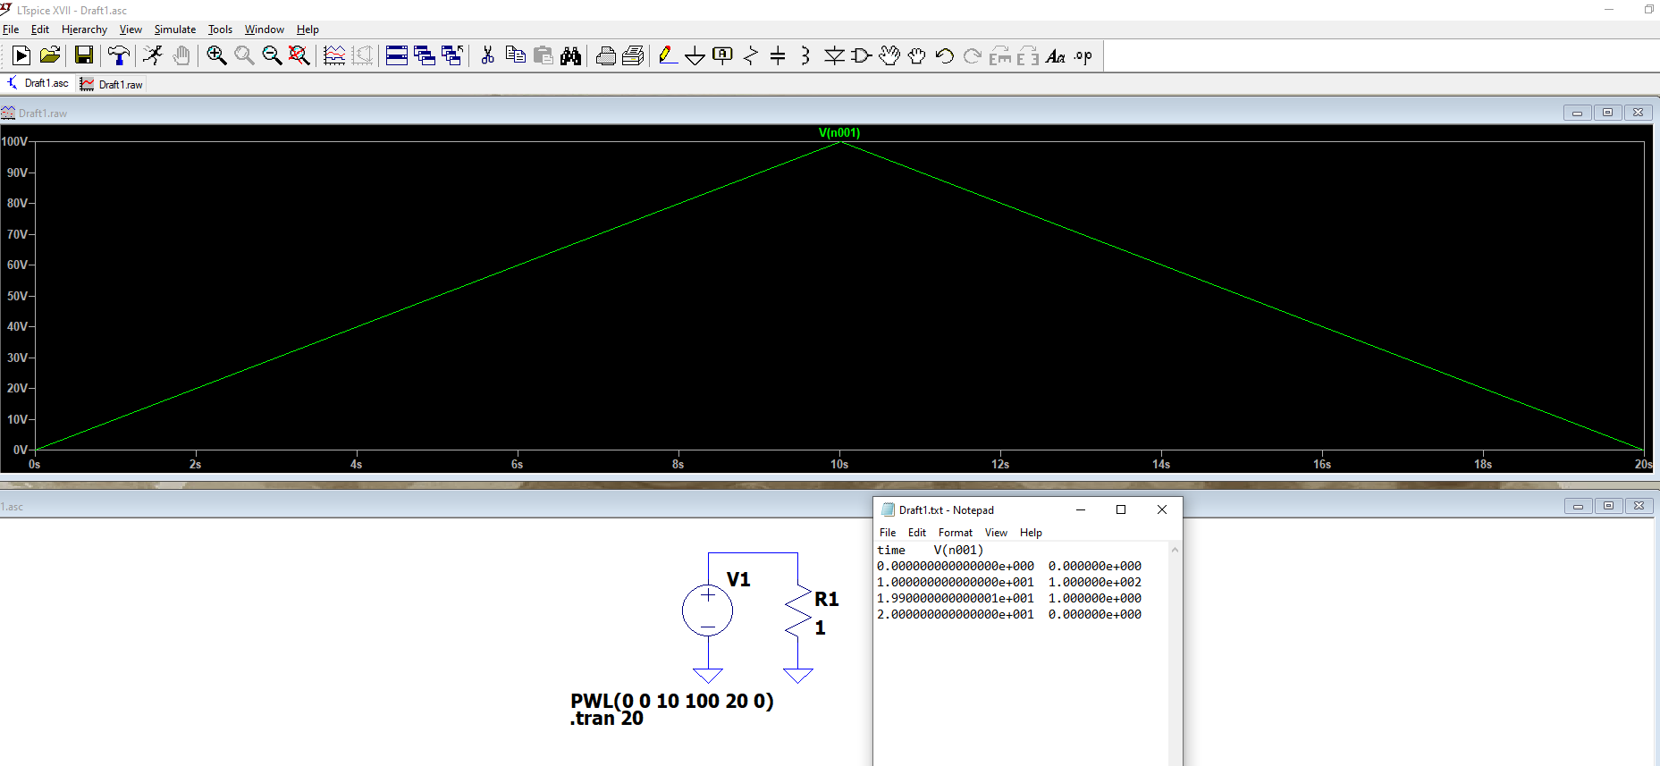The height and width of the screenshot is (766, 1660).
Task: Cascade windows icon in toolbar
Action: pyautogui.click(x=425, y=56)
